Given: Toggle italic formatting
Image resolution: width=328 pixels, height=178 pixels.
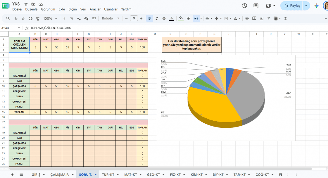Looking at the screenshot, I should click(x=157, y=18).
